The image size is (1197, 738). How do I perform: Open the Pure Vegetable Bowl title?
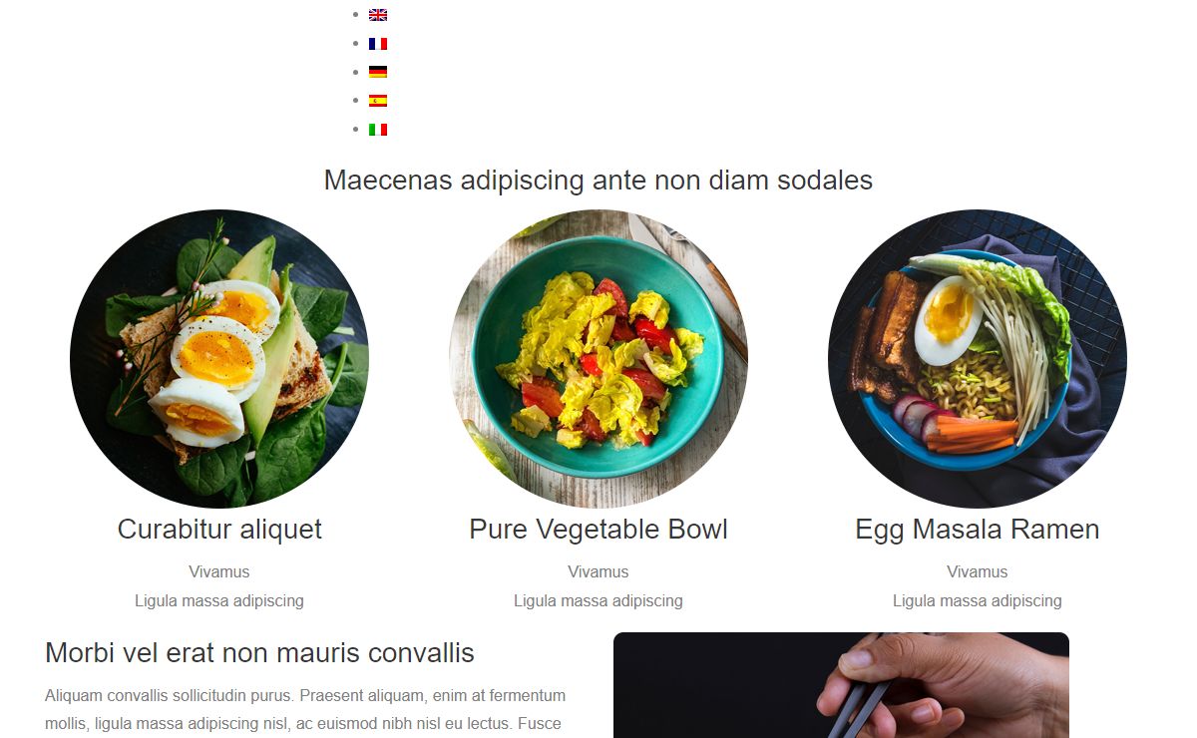click(598, 530)
